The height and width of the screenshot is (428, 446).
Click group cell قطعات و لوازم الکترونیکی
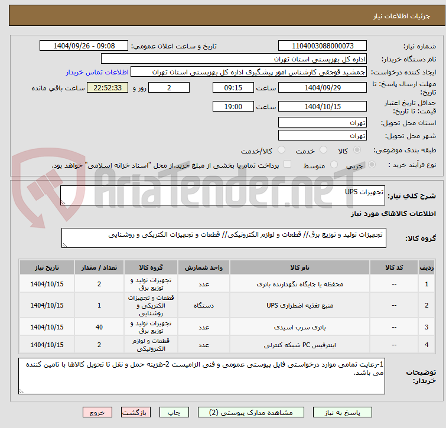click(x=151, y=345)
